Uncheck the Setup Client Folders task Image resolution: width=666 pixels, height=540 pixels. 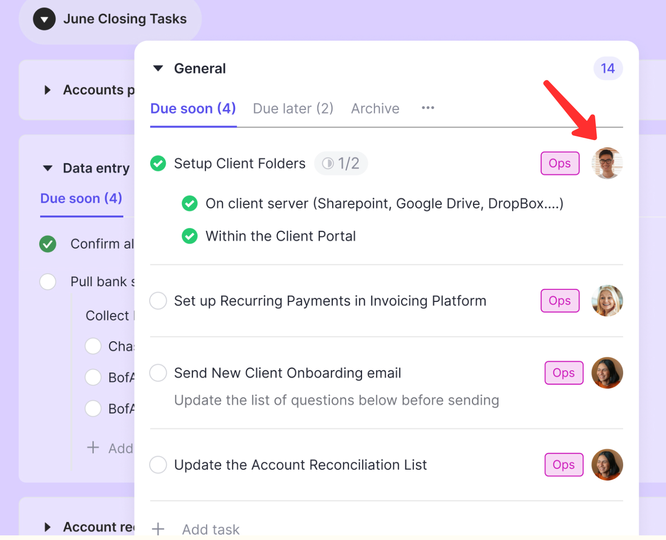[x=158, y=163]
